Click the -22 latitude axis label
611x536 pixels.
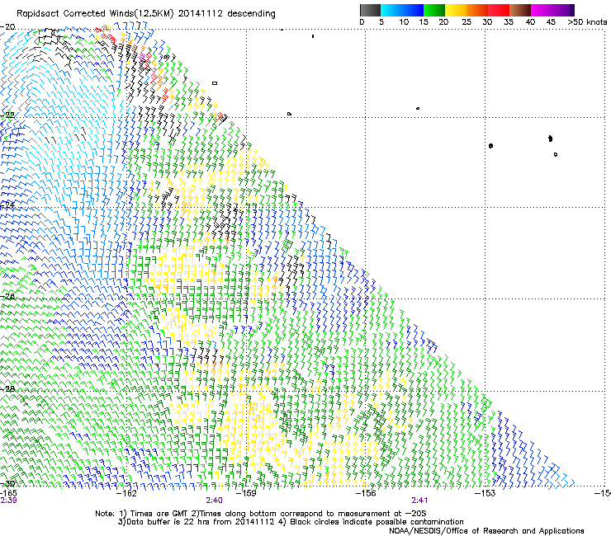tap(7, 115)
